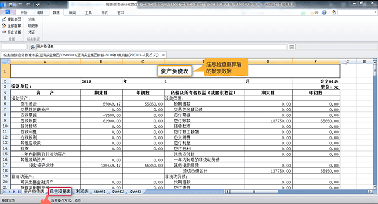Viewport: 378px width, 204px height.
Task: Click 凭证 voucher button
Action: pos(31,32)
